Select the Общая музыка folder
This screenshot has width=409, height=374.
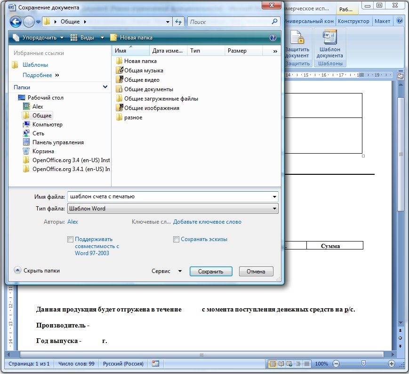coord(140,70)
